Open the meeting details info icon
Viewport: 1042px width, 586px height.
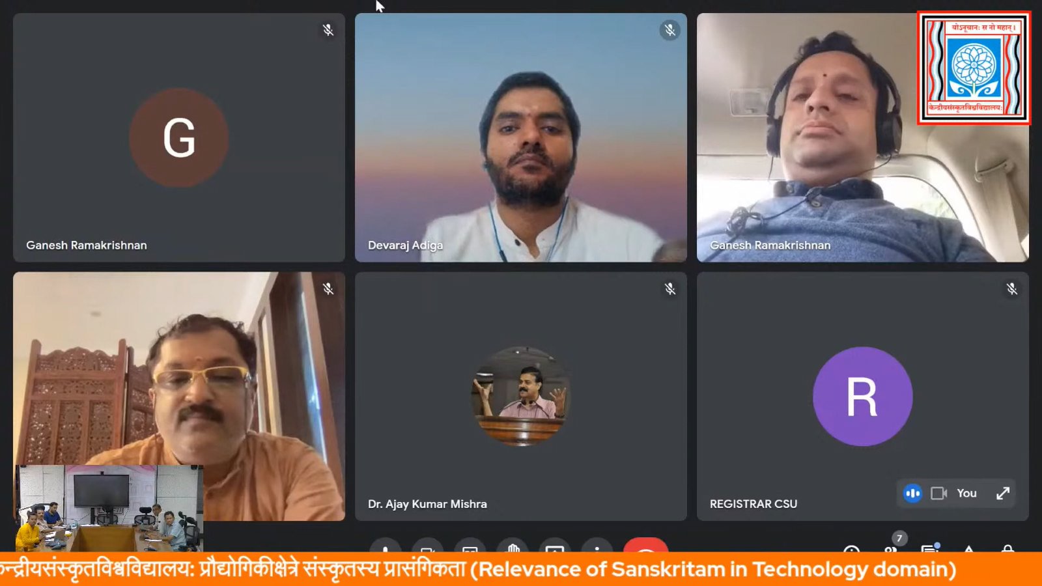pos(851,548)
